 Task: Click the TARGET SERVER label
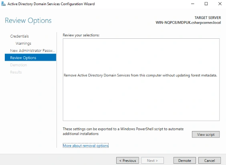pyautogui.click(x=208, y=18)
